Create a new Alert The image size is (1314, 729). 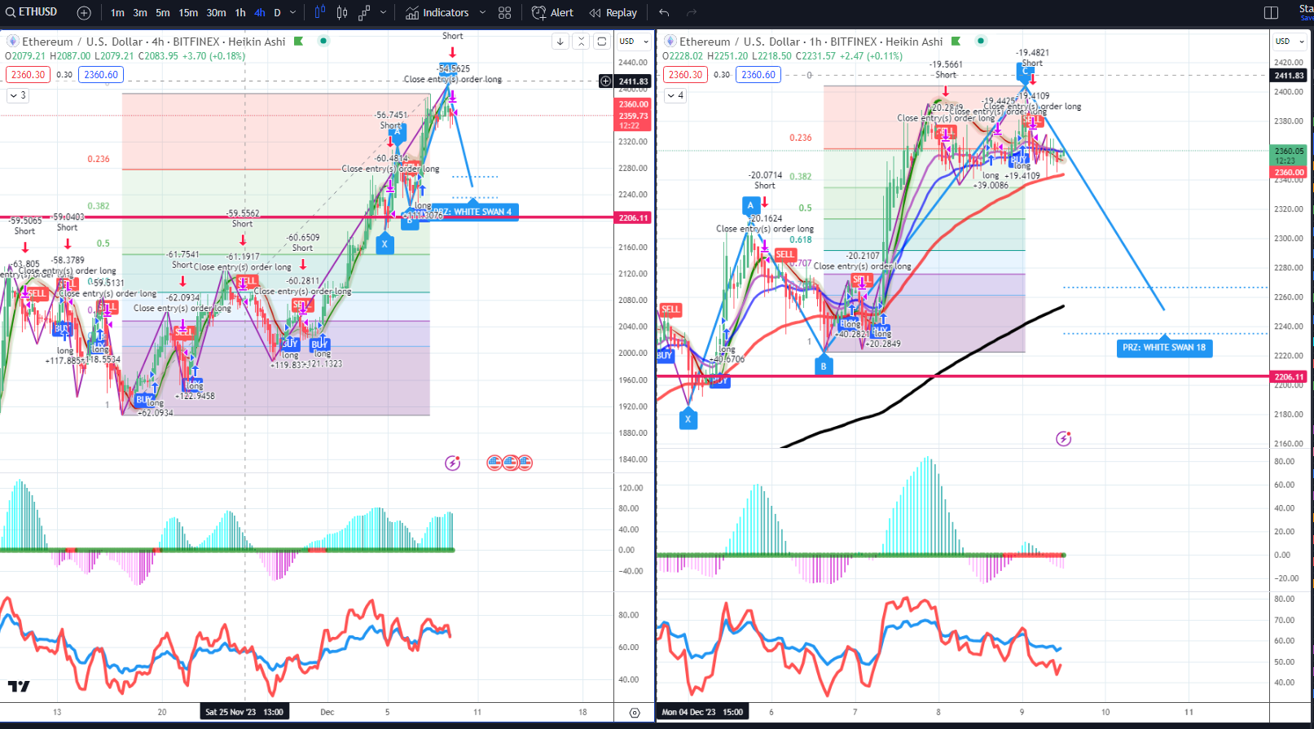click(552, 12)
